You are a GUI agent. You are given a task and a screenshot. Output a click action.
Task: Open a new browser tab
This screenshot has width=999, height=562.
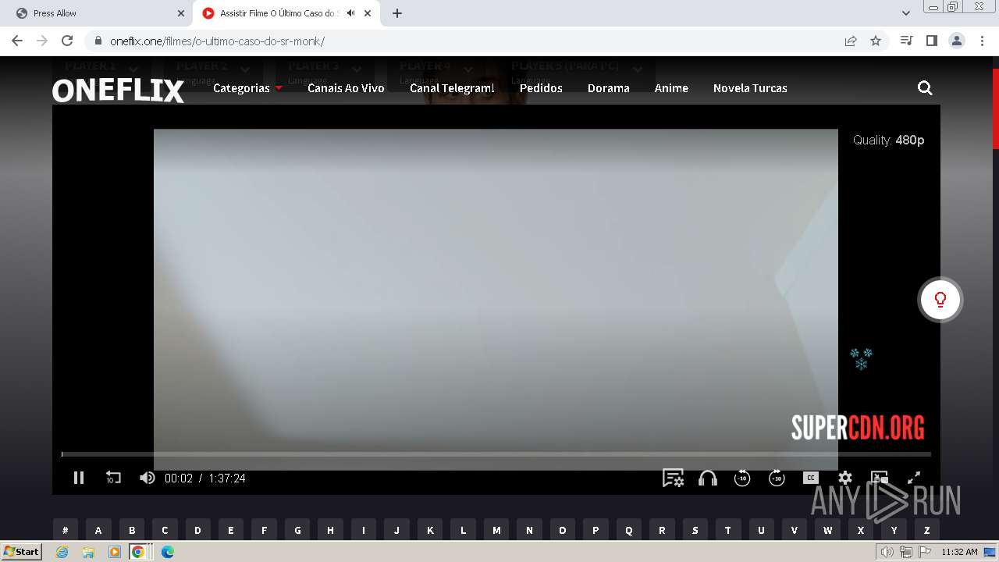(397, 13)
